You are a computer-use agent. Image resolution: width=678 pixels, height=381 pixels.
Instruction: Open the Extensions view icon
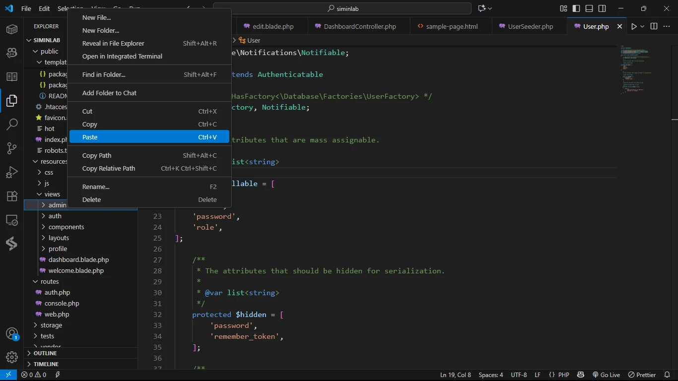pyautogui.click(x=12, y=196)
